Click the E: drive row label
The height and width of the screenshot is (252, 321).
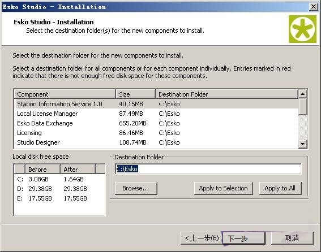point(20,198)
